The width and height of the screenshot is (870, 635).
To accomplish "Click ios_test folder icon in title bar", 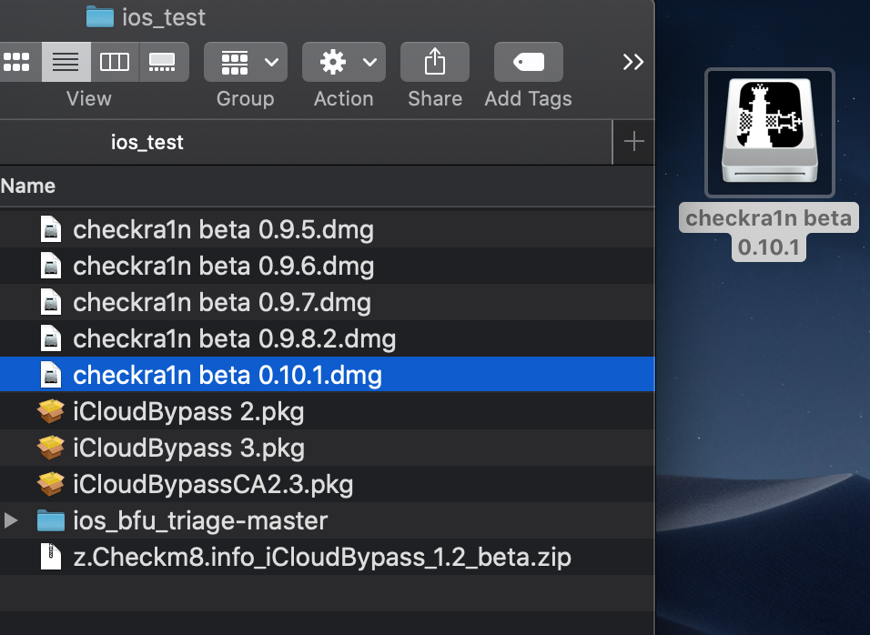I will tap(100, 16).
